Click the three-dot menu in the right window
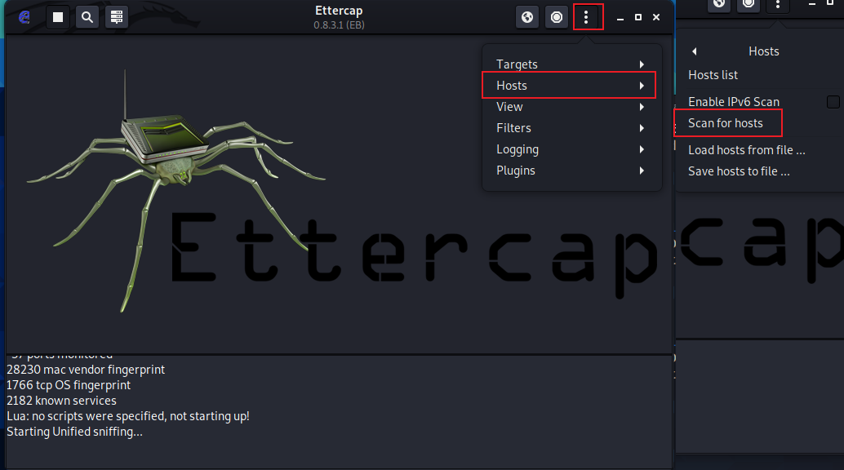The image size is (844, 470). coord(778,5)
